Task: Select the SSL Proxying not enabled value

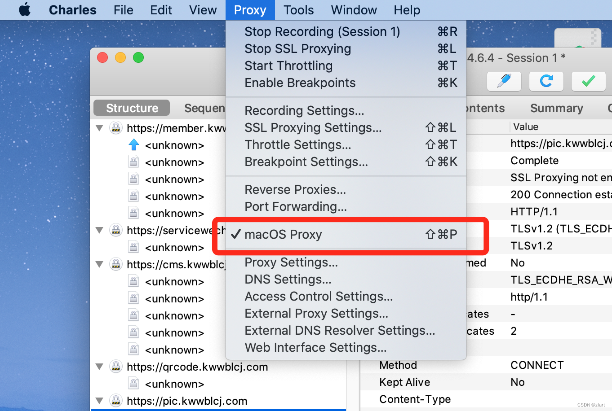Action: [561, 178]
